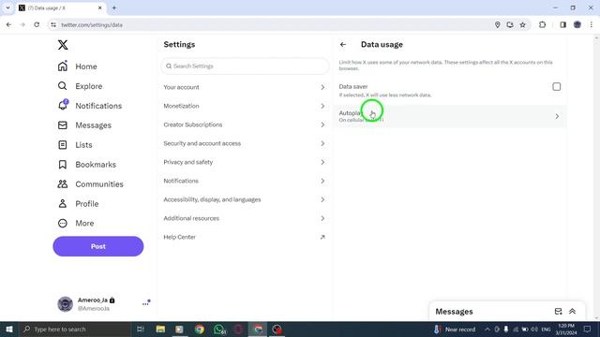Click the Ameroo_Ja profile avatar
Image resolution: width=600 pixels, height=337 pixels.
click(65, 304)
